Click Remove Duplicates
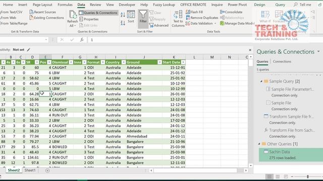The height and width of the screenshot is (181, 323). point(202,18)
